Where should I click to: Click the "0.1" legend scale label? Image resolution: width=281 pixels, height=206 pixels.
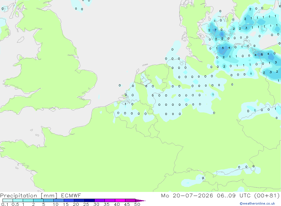pyautogui.click(x=5, y=204)
